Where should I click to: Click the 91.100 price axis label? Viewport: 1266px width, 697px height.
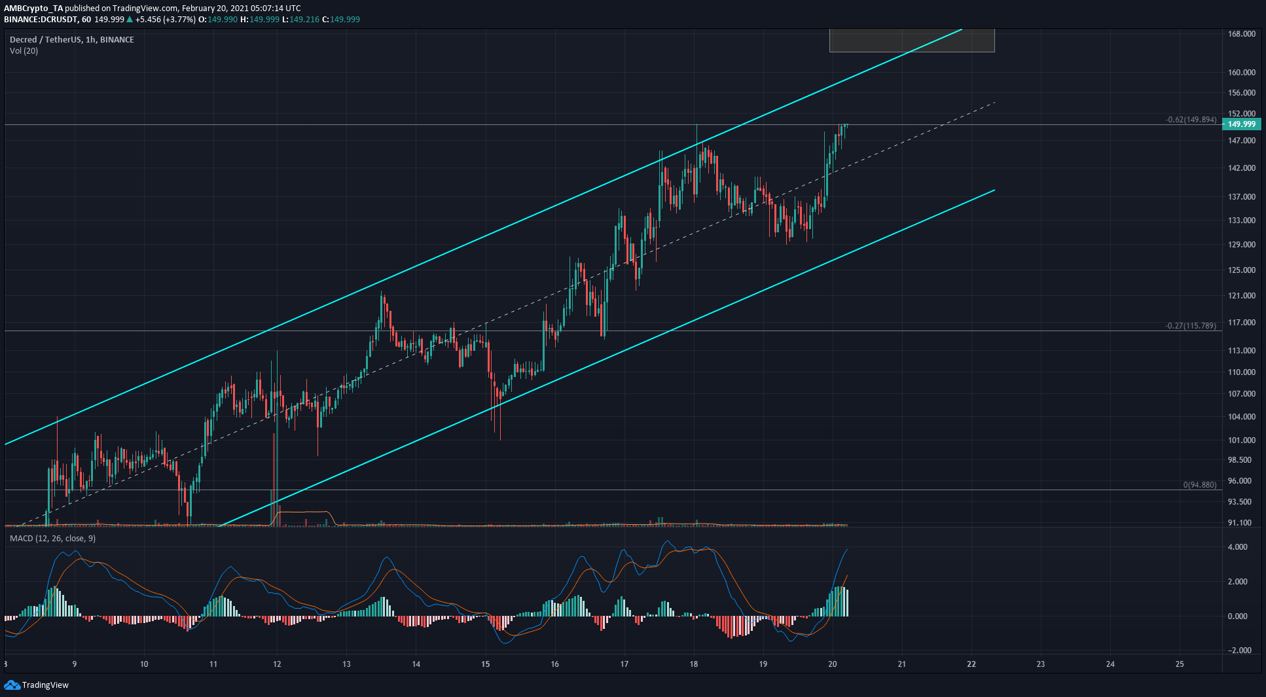point(1240,523)
